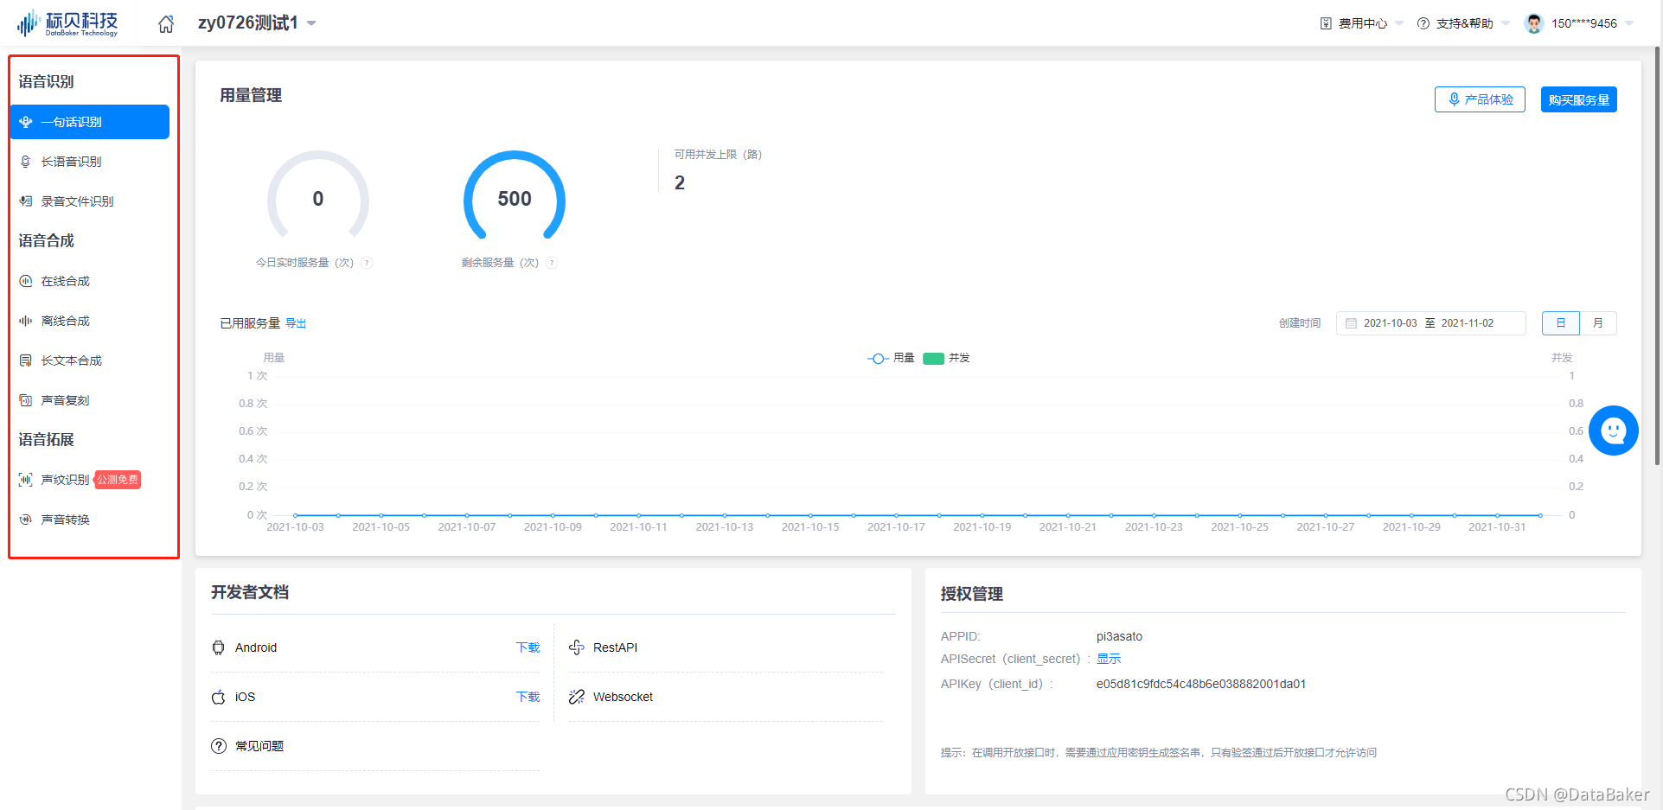Expand the 支持&帮助 dropdown arrow
This screenshot has height=810, width=1663.
pos(1506,23)
